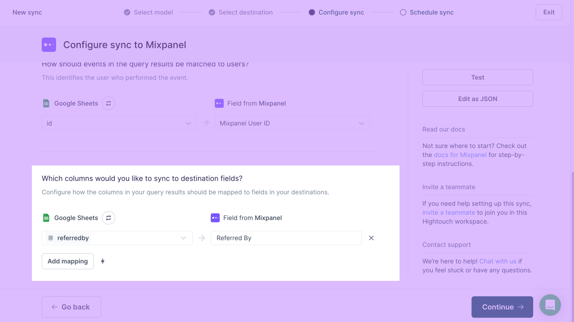The image size is (574, 322).
Task: Click Mixpanel icon next to Field from Mixpanel in mapping section
Action: 215,218
